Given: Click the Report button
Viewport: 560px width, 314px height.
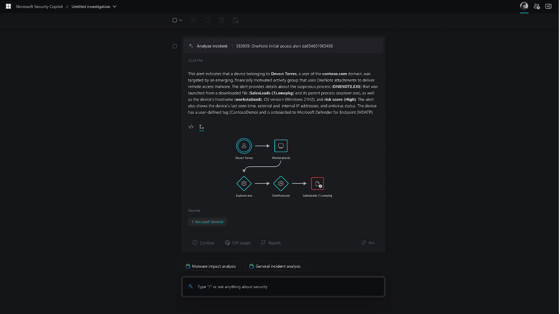Looking at the screenshot, I should 271,243.
